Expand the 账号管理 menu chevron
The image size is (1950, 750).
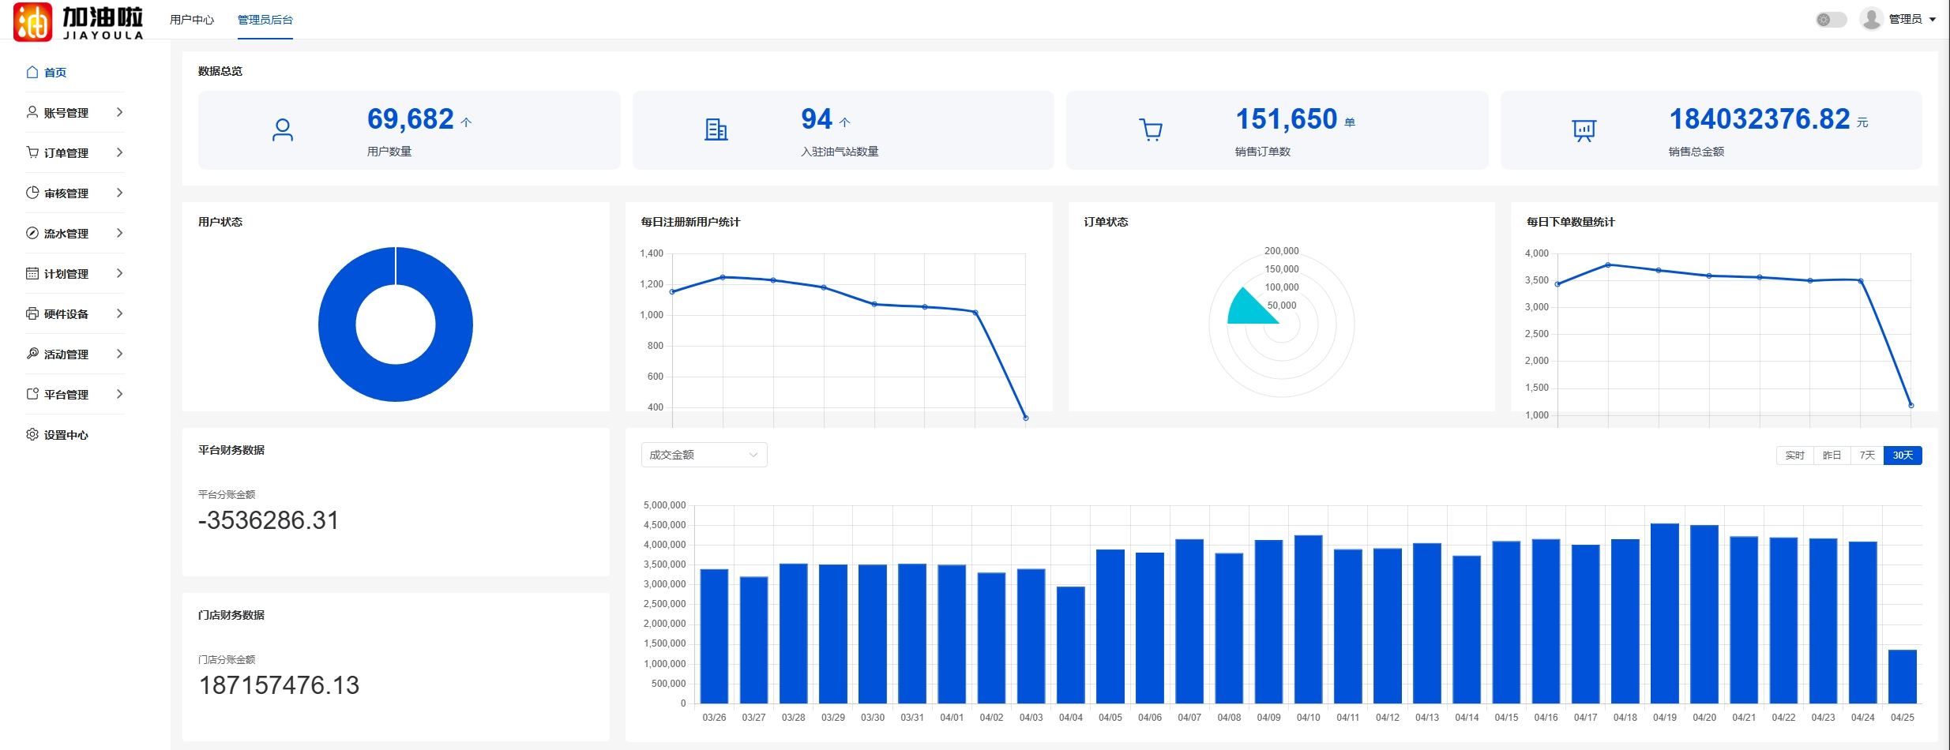(119, 112)
